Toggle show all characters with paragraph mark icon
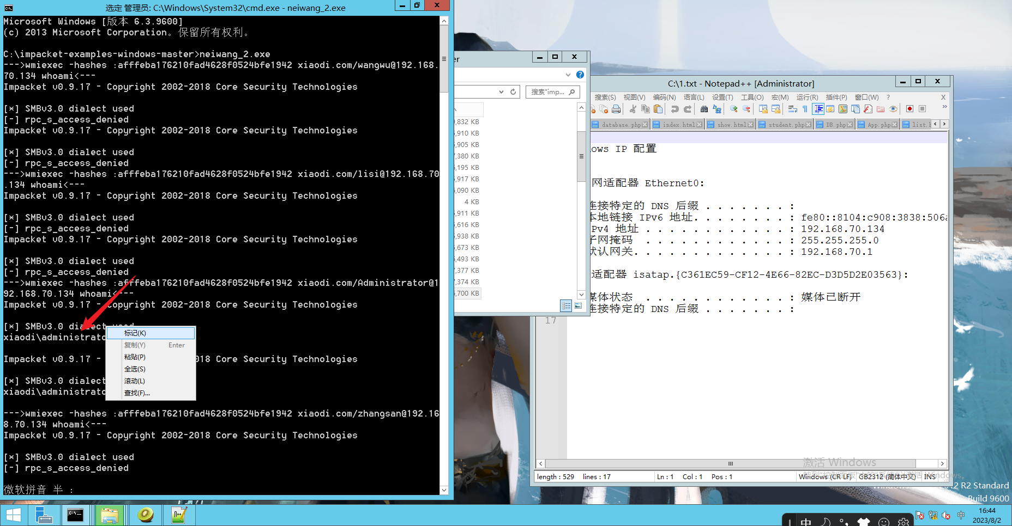This screenshot has width=1012, height=526. [804, 108]
